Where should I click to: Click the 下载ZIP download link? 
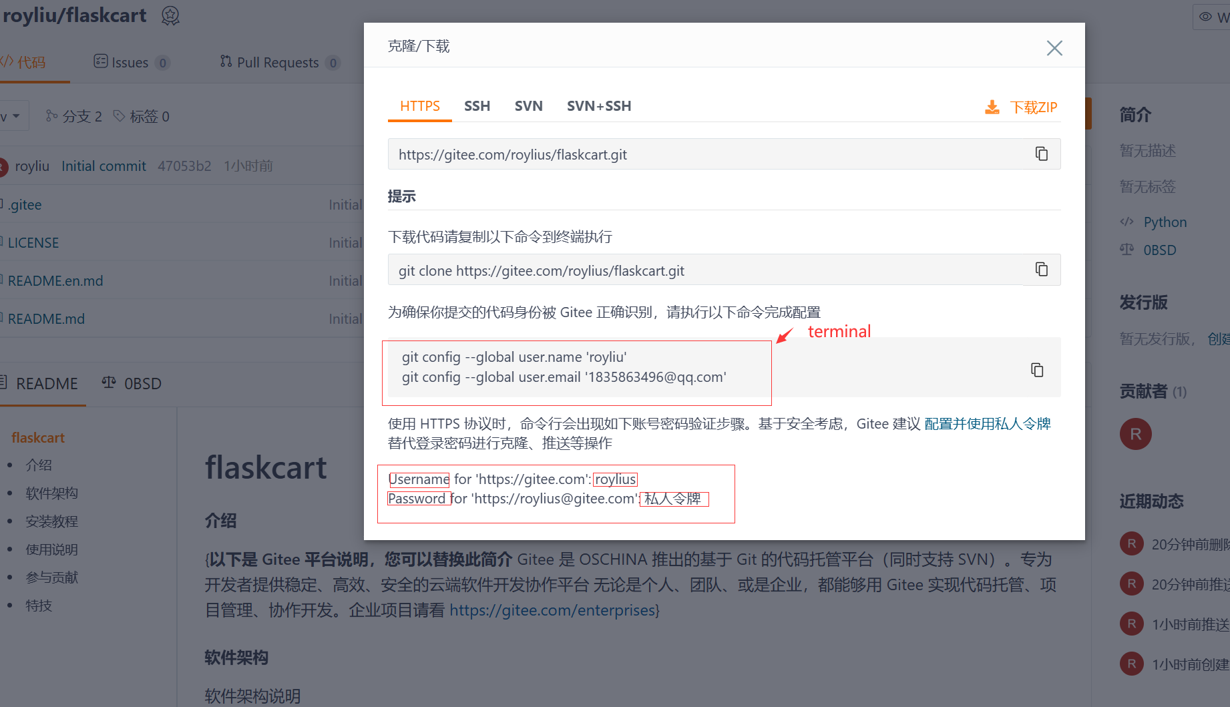click(1033, 107)
